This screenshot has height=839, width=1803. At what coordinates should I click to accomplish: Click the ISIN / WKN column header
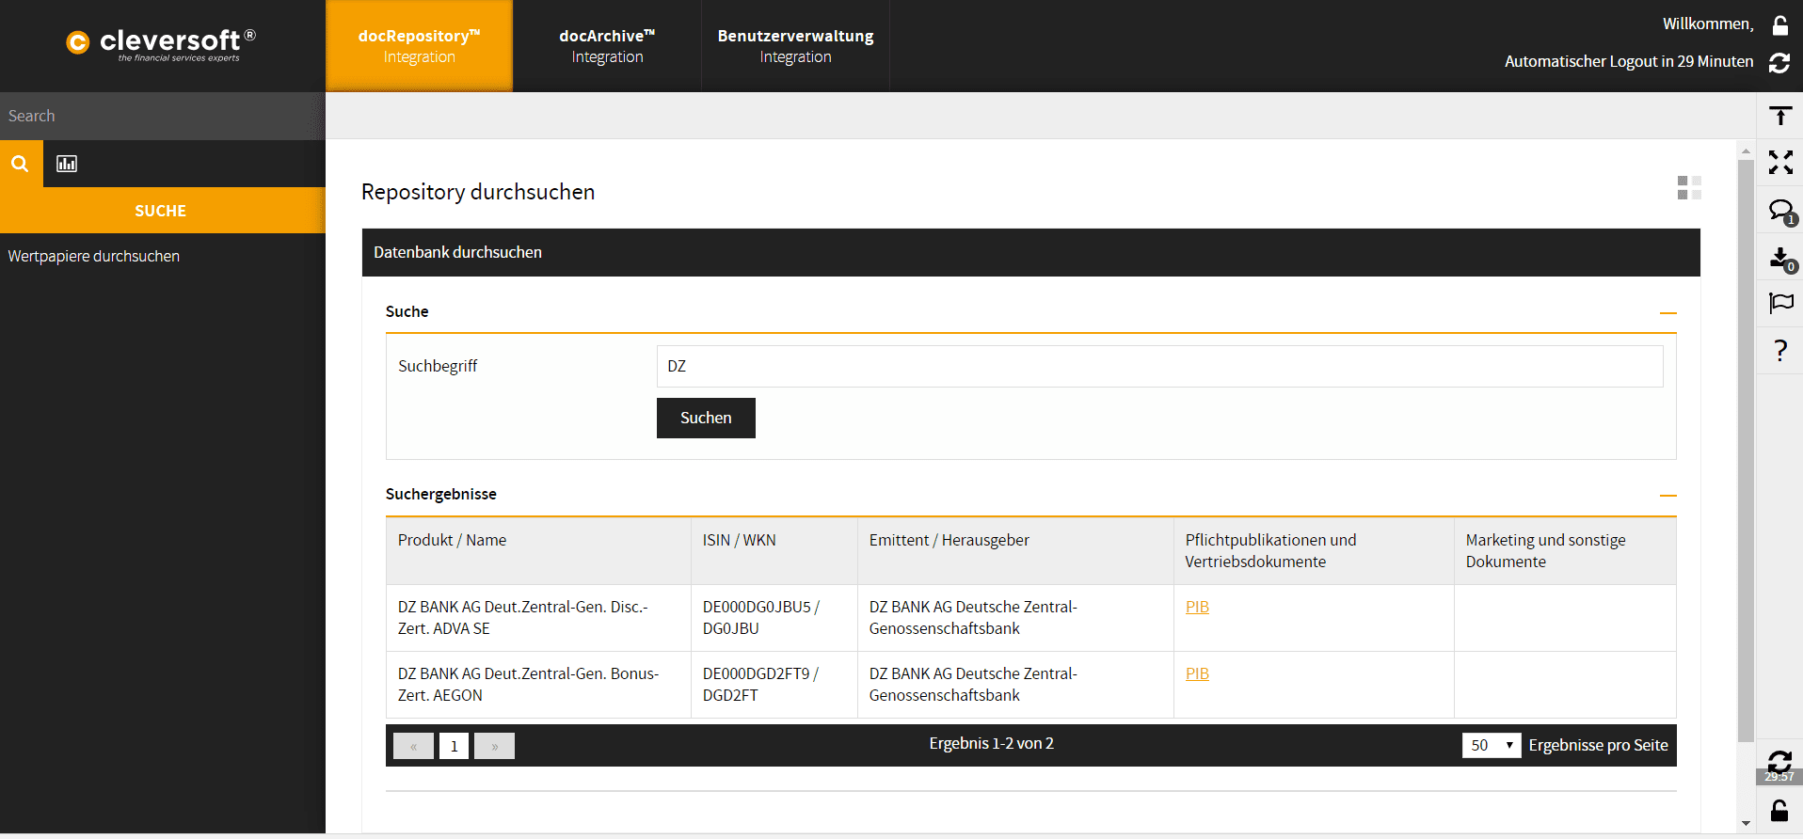click(x=774, y=551)
